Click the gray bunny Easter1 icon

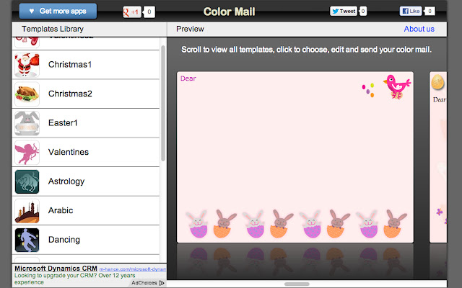tap(27, 123)
